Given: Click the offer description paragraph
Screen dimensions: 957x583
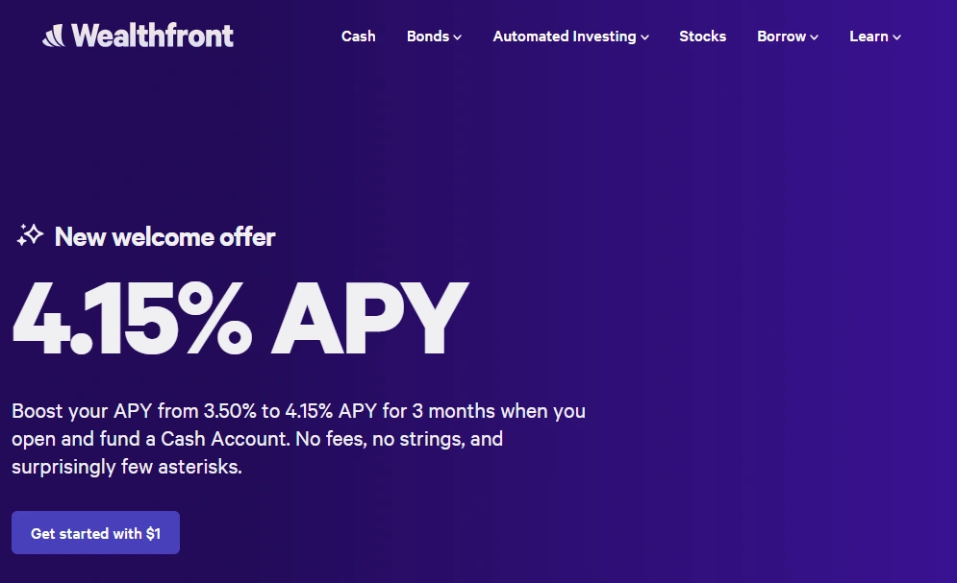Looking at the screenshot, I should click(298, 438).
